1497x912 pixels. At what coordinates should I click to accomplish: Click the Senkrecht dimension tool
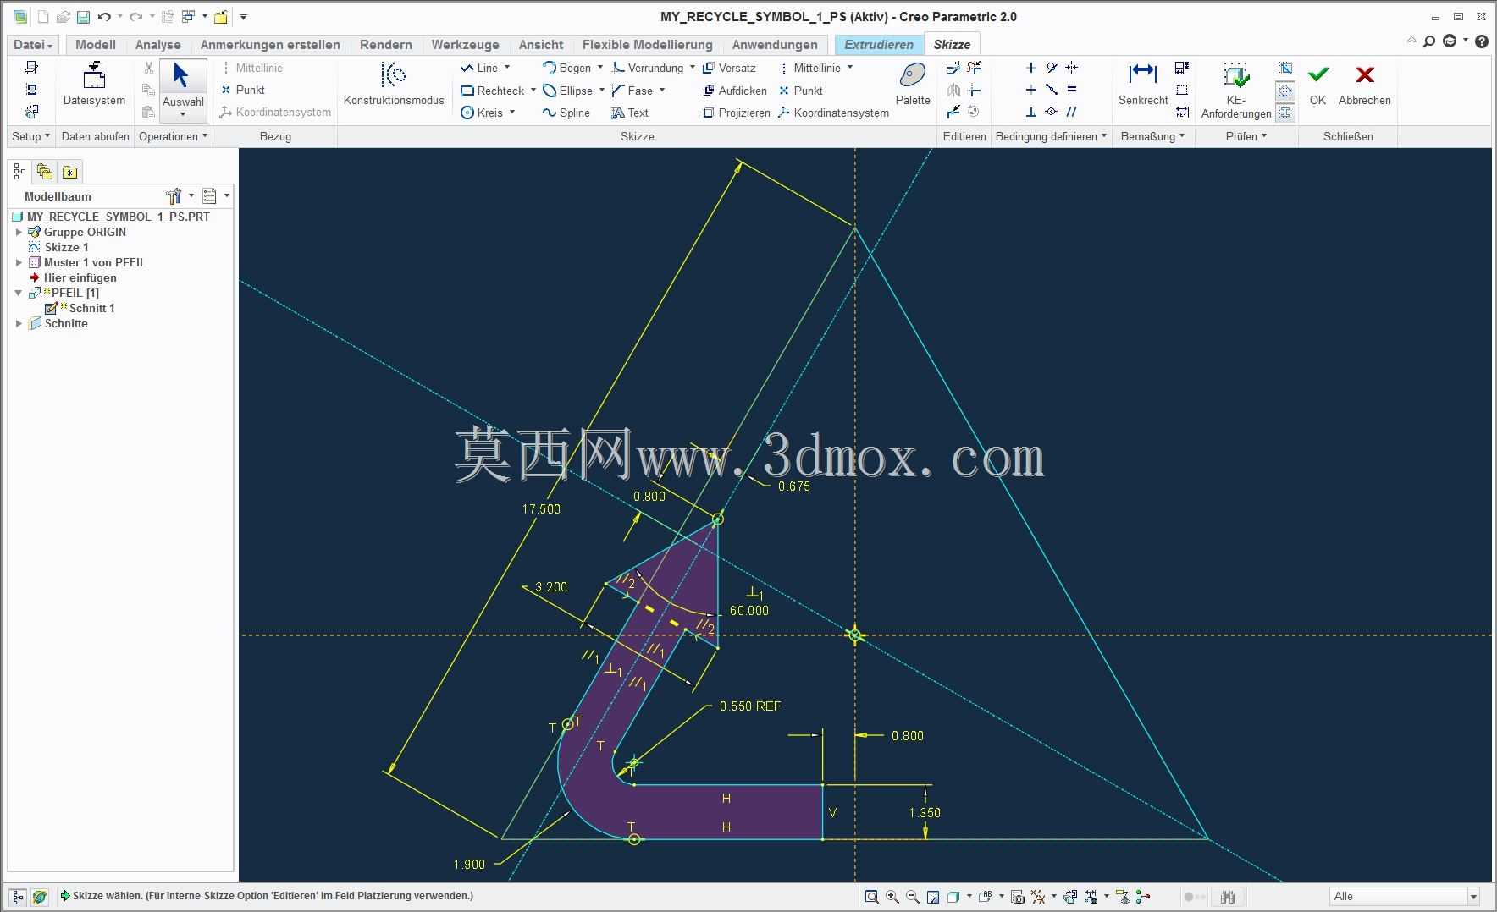[x=1143, y=85]
